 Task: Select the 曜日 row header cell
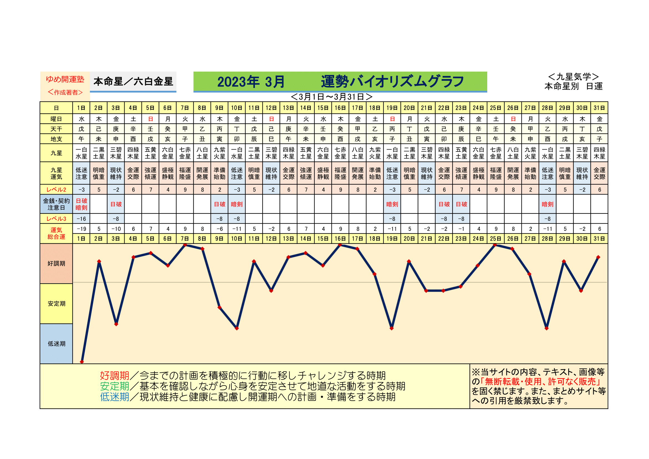coord(56,119)
